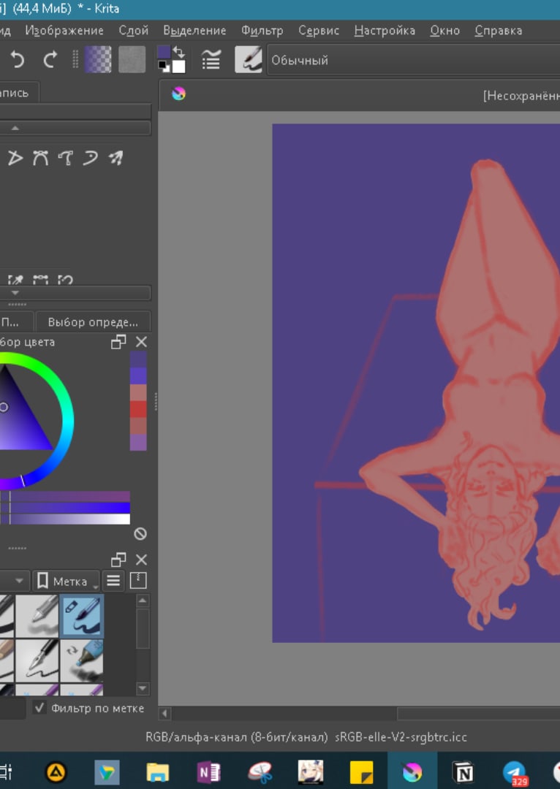Select the Freehand Path tool
Image resolution: width=560 pixels, height=789 pixels.
(x=66, y=158)
